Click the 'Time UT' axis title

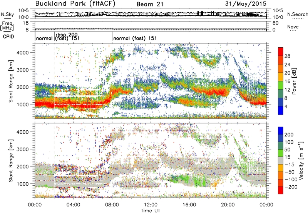click(151, 210)
